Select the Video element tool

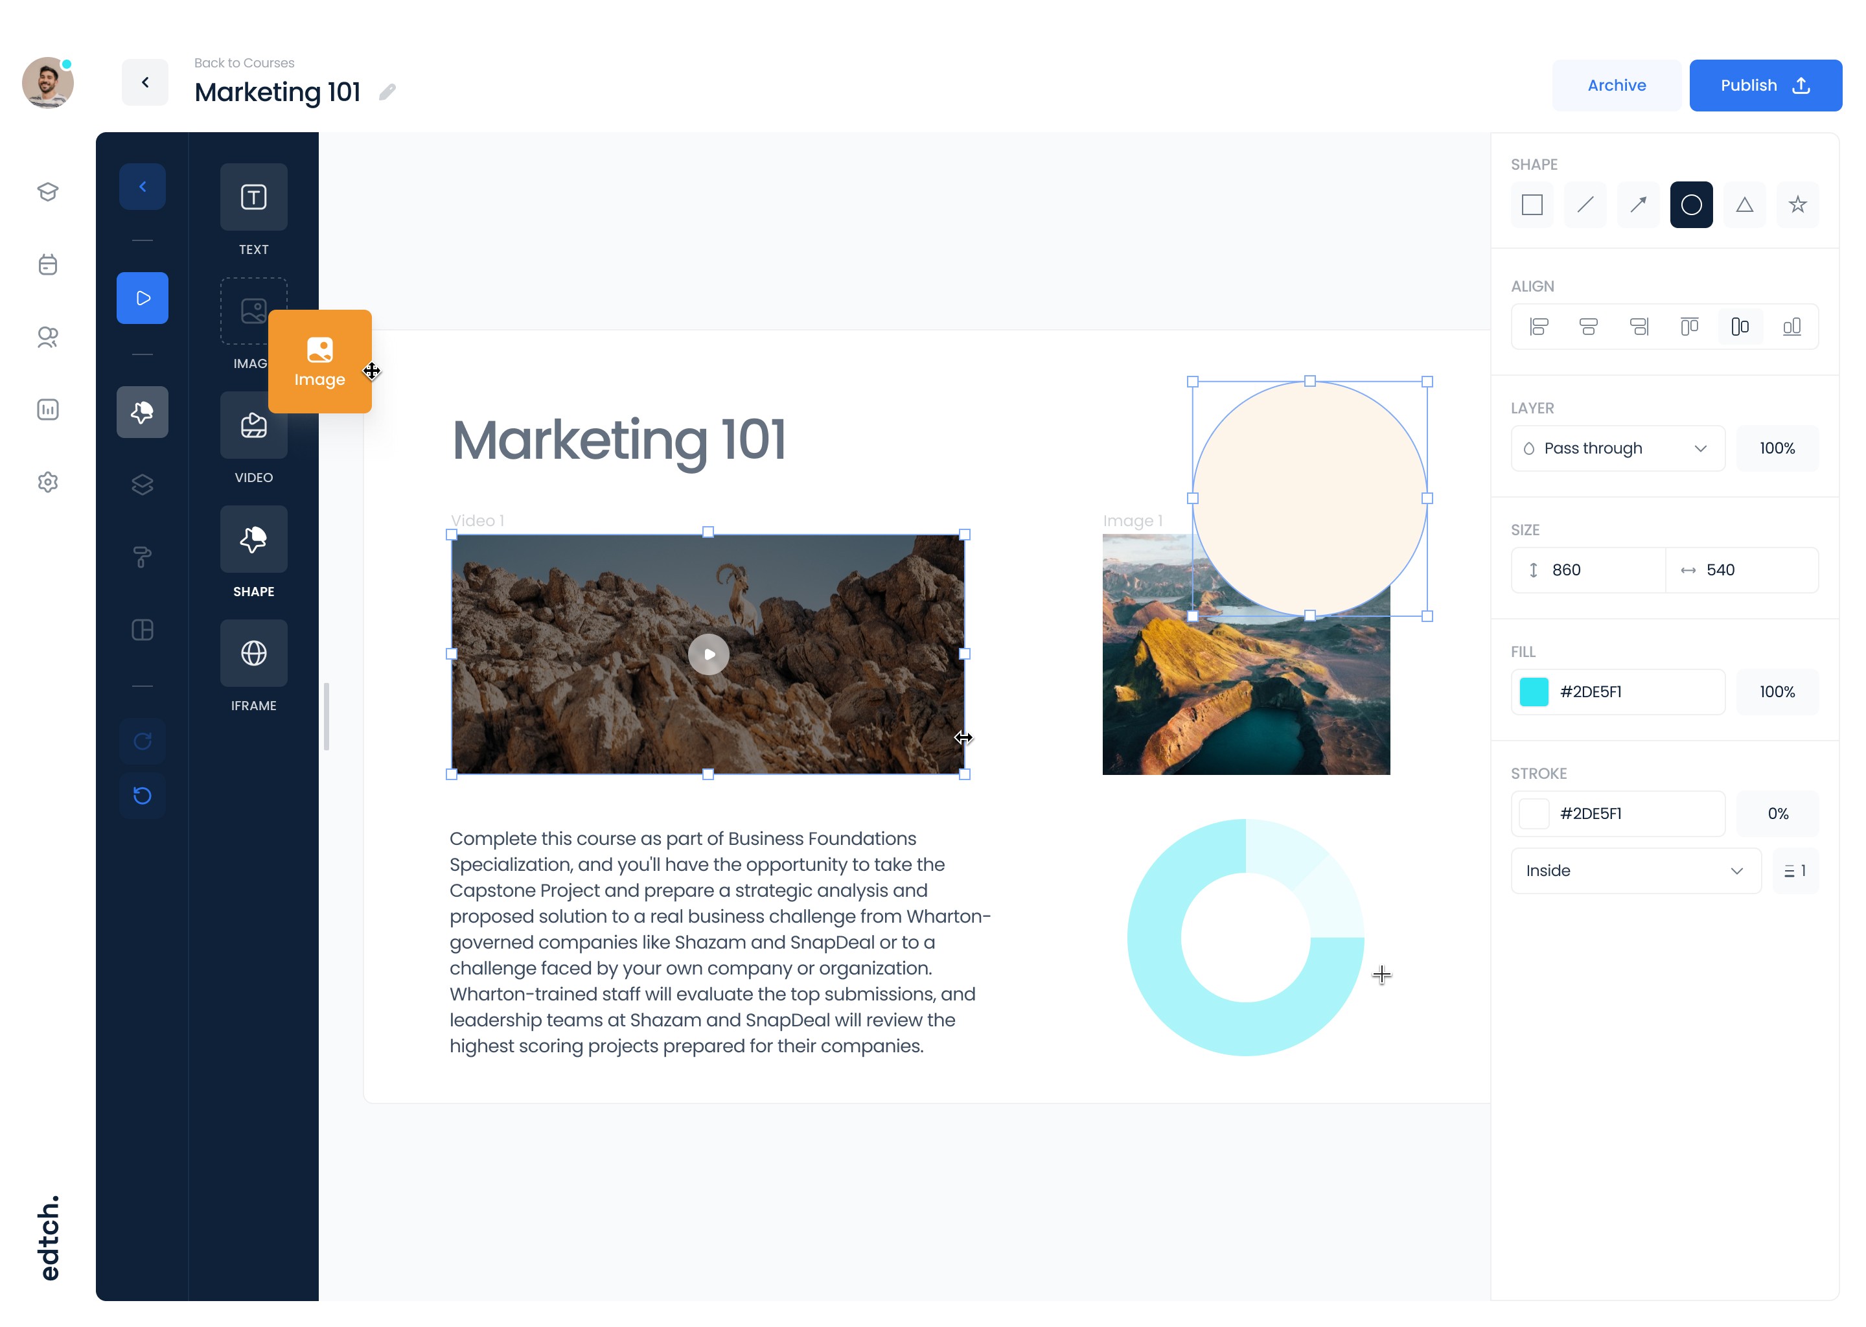pos(253,425)
